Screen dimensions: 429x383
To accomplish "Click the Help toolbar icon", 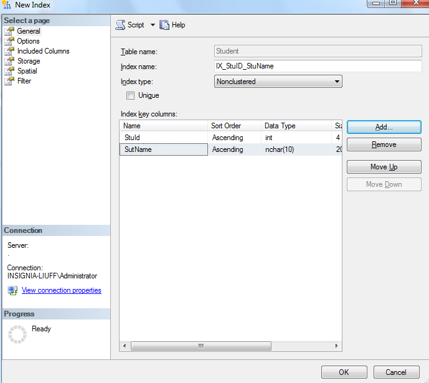I will point(165,25).
